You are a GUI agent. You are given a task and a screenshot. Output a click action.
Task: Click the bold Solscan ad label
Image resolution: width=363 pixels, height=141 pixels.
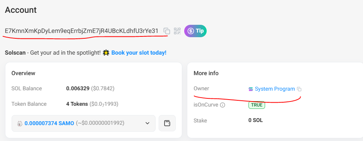coord(15,53)
